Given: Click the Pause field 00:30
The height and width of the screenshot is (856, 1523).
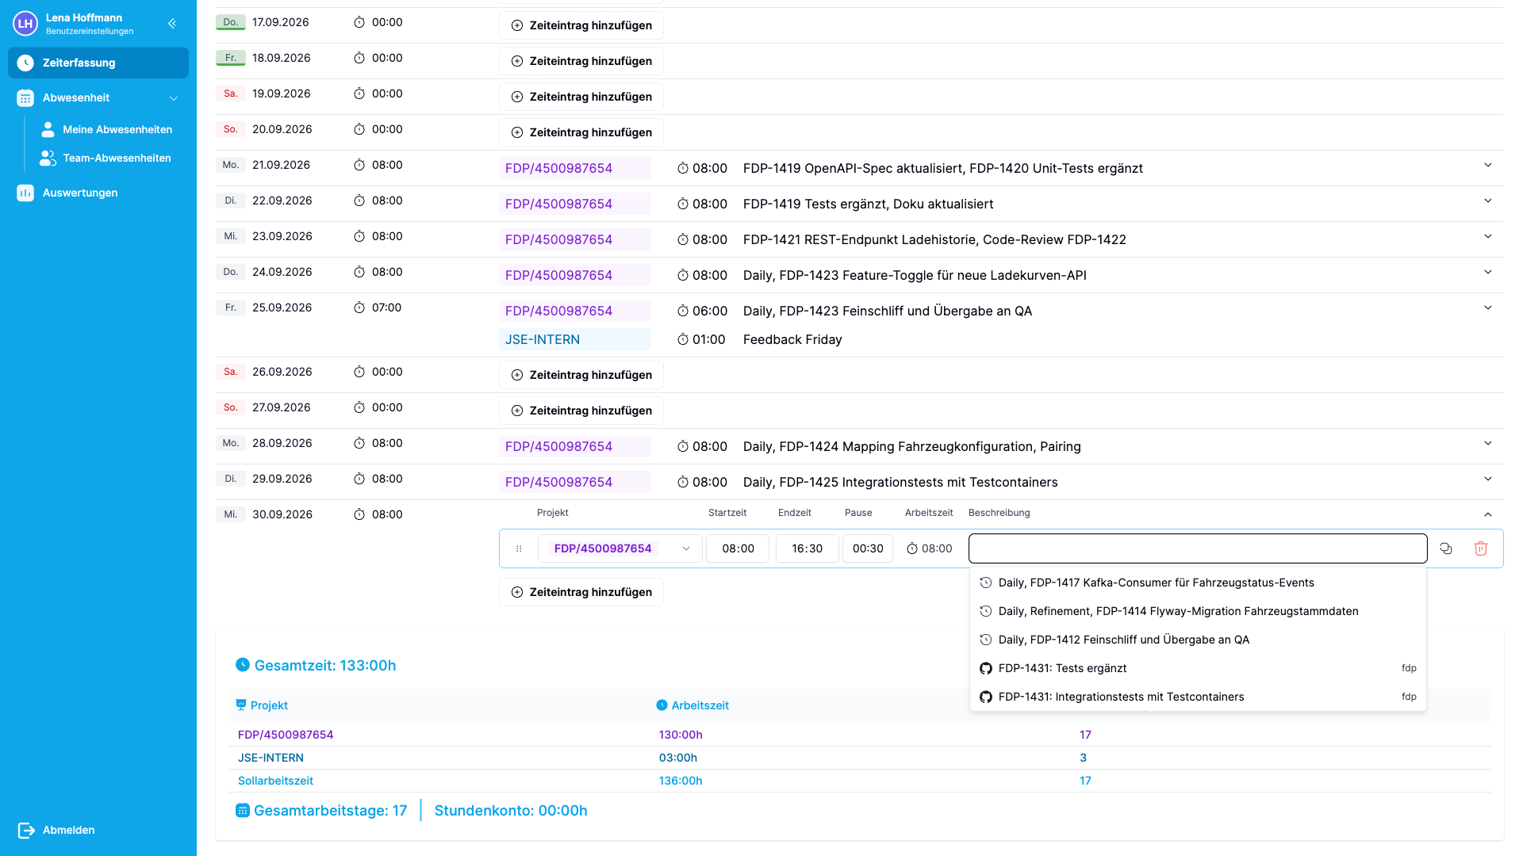Looking at the screenshot, I should pos(868,548).
